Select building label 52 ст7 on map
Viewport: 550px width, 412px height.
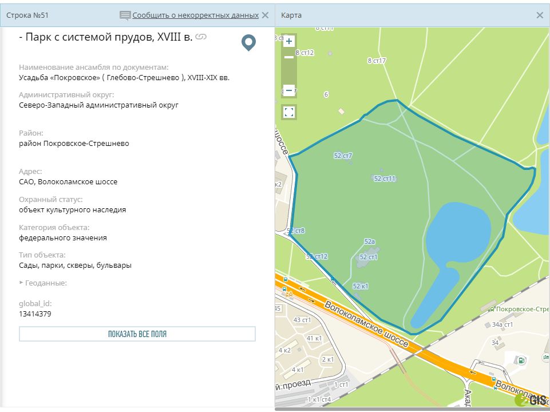(343, 155)
